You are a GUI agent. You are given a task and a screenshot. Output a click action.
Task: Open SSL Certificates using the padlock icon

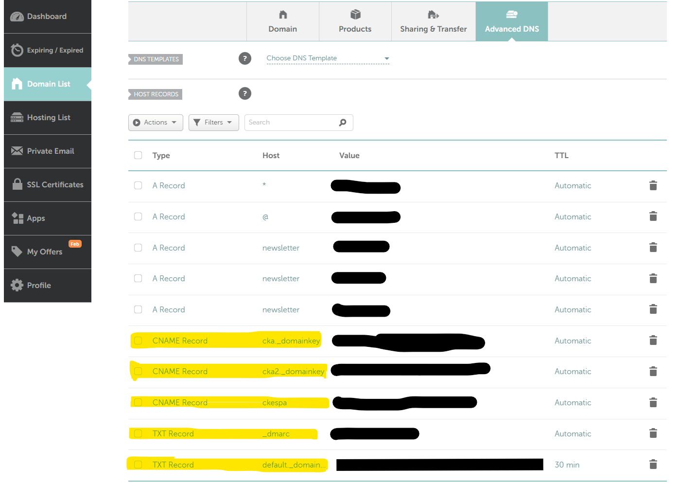[17, 184]
